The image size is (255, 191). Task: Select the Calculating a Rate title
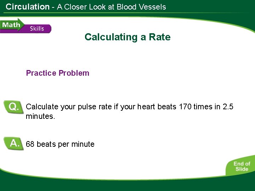127,37
